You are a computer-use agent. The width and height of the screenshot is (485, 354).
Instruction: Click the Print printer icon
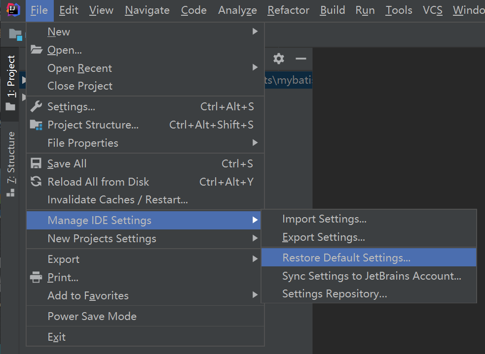click(x=36, y=277)
